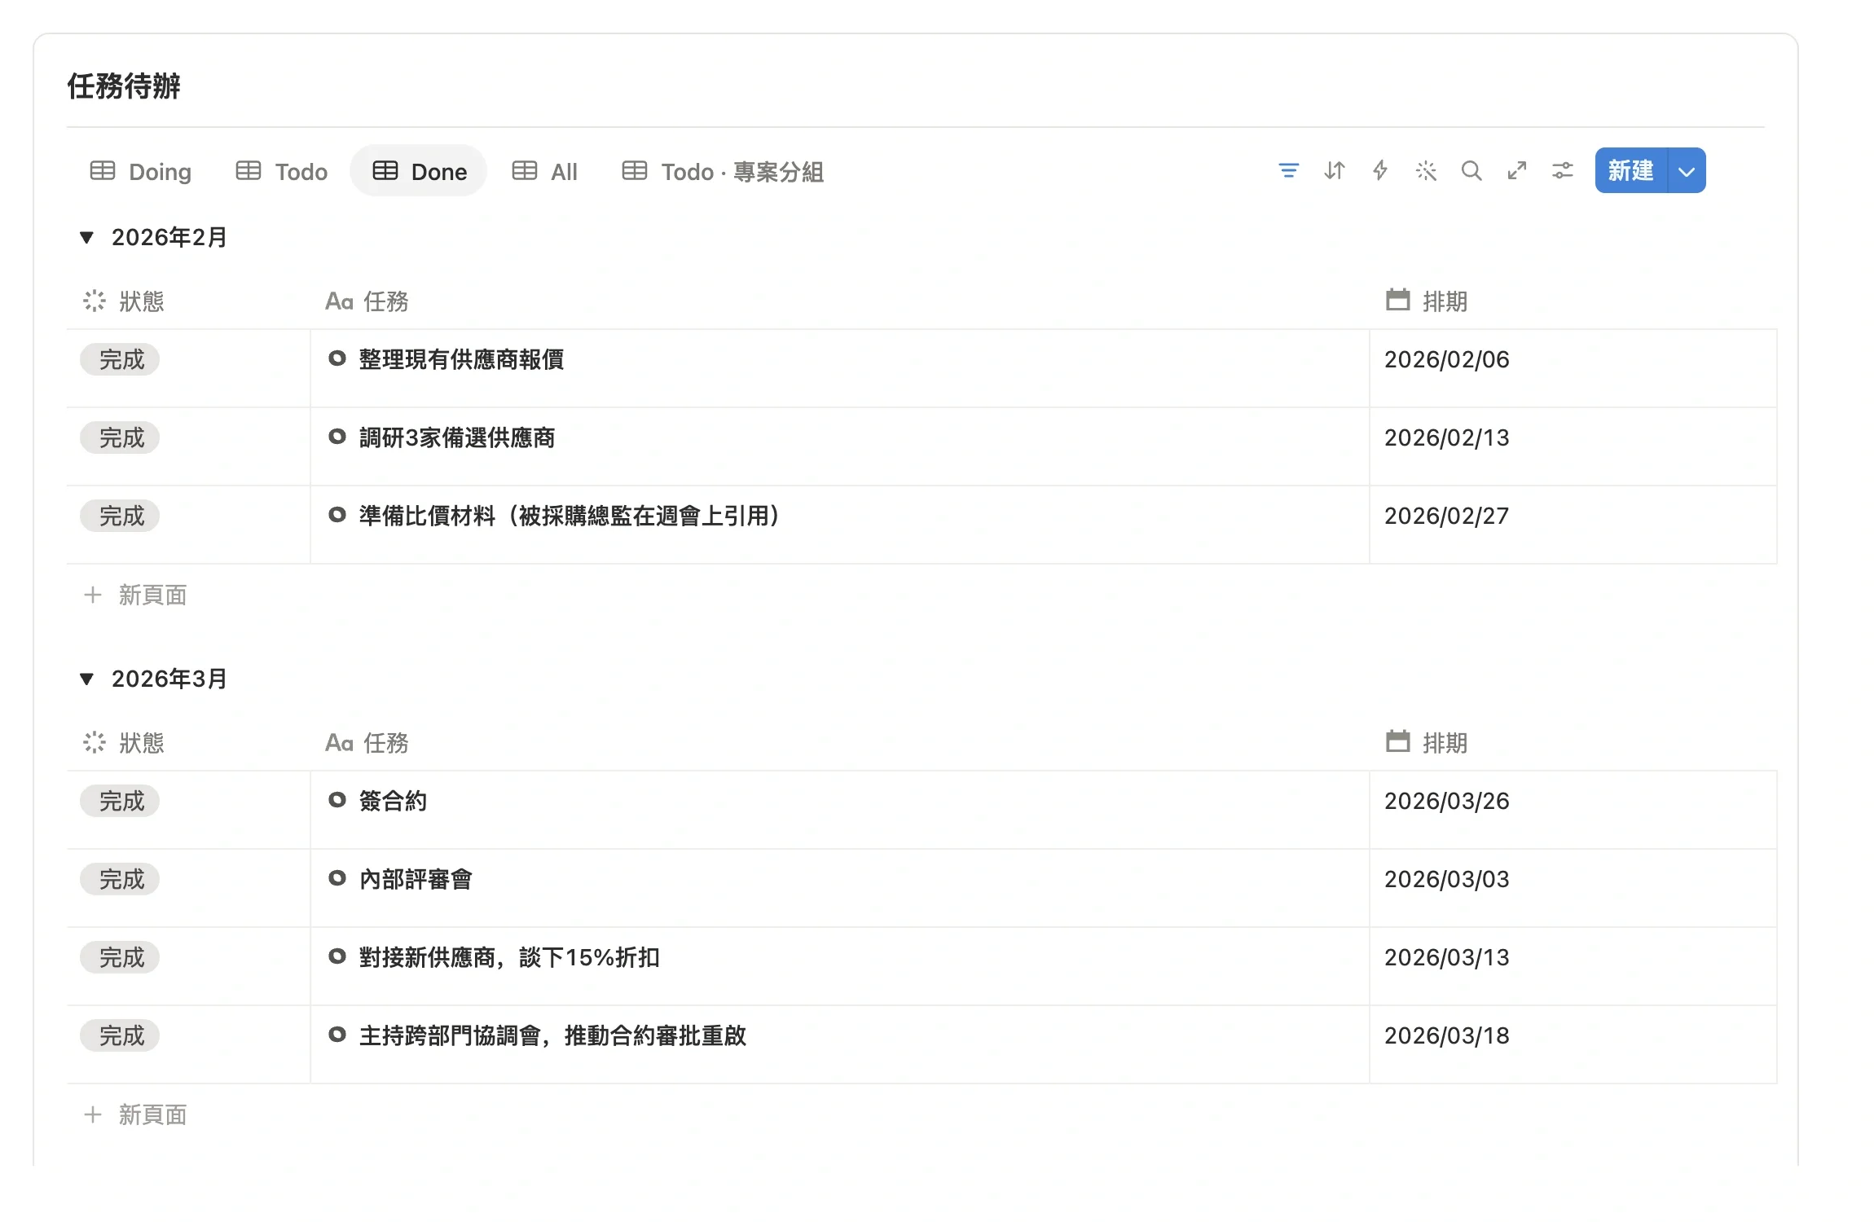Image resolution: width=1874 pixels, height=1222 pixels.
Task: Open the view settings sliders icon
Action: pos(1563,170)
